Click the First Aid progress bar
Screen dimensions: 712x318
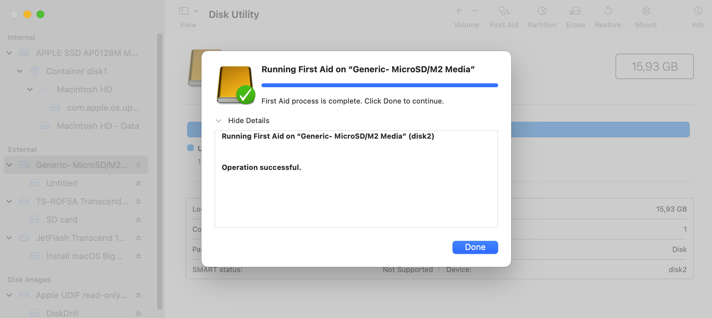tap(379, 85)
